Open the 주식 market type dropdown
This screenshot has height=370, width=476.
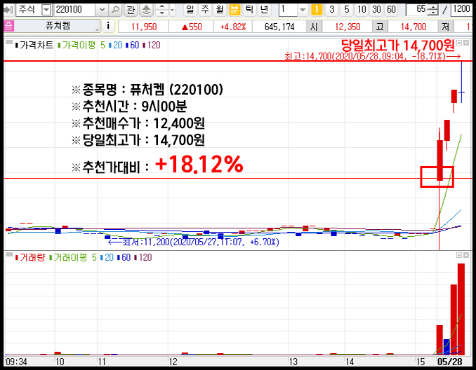pyautogui.click(x=46, y=10)
